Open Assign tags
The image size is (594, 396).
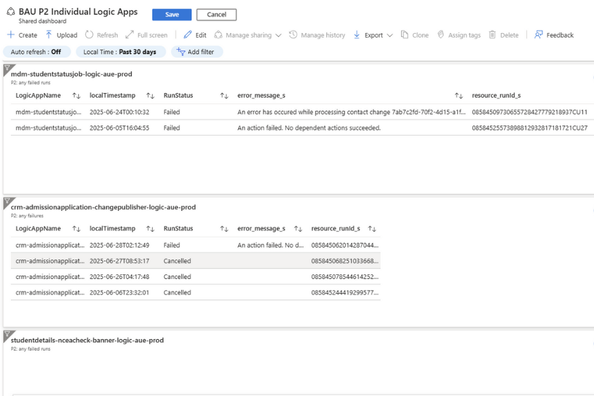click(457, 35)
